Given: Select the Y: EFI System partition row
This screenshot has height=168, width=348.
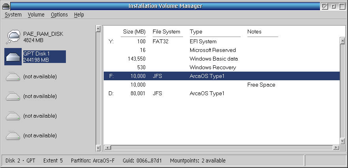Looking at the screenshot, I should (x=222, y=41).
